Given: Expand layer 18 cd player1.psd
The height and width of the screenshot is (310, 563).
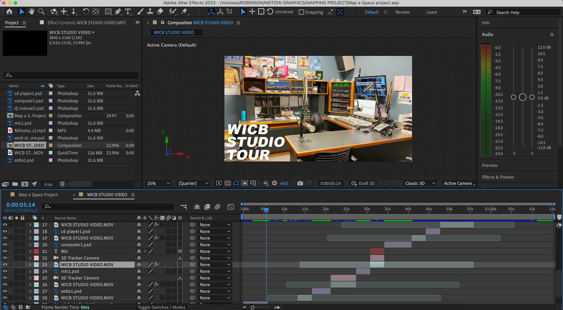Looking at the screenshot, I should 30,231.
